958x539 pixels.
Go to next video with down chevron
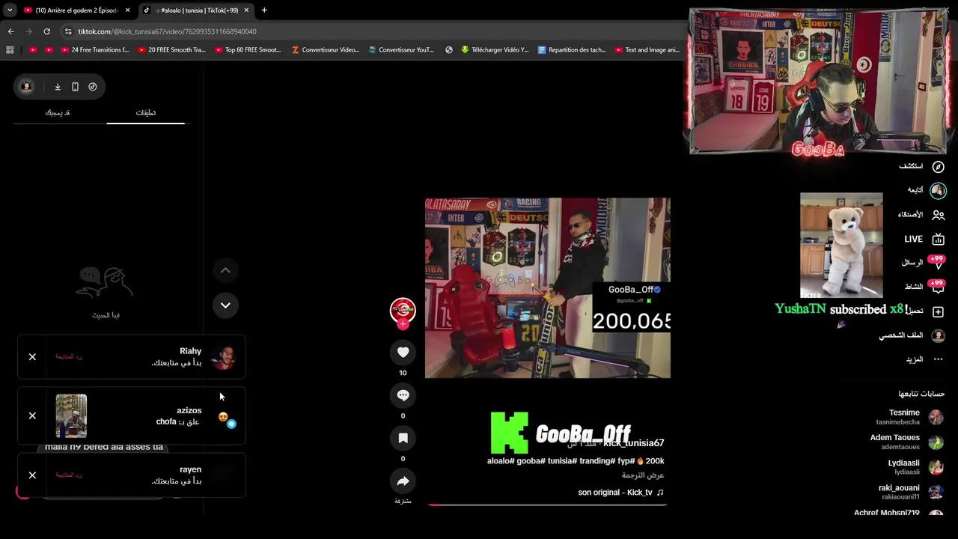(x=225, y=305)
